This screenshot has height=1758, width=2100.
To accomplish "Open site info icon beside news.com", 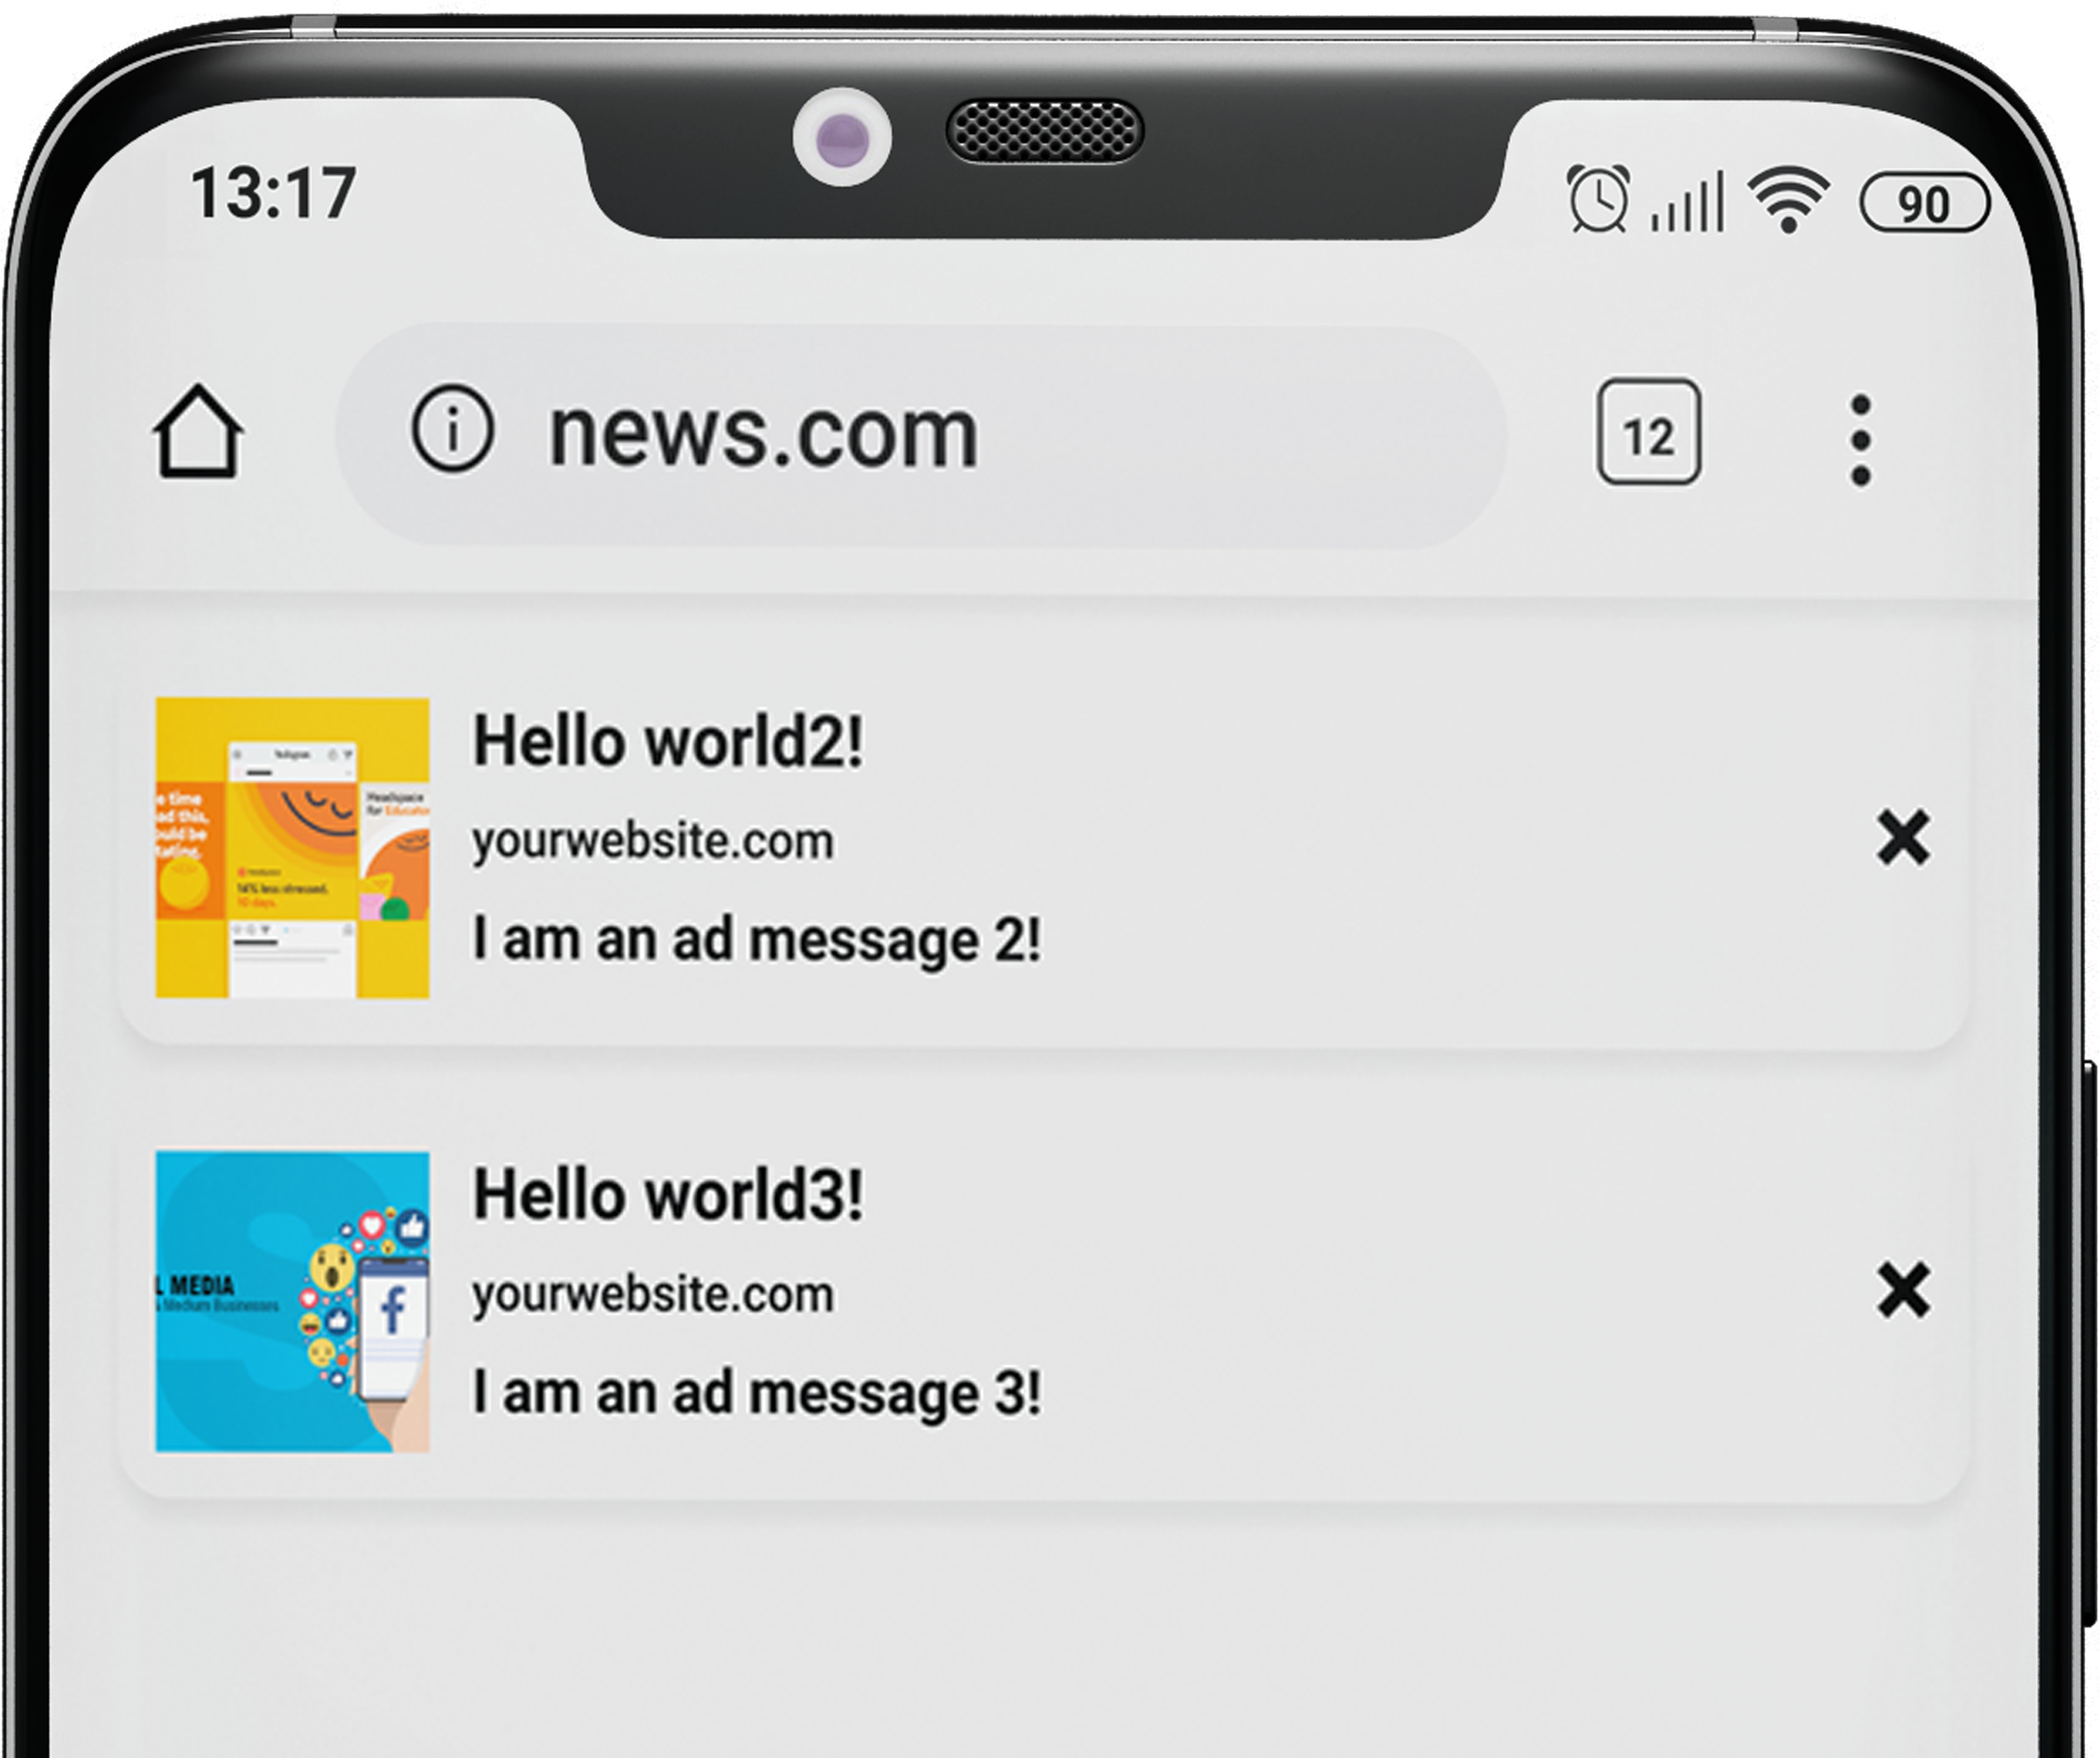I will 453,430.
